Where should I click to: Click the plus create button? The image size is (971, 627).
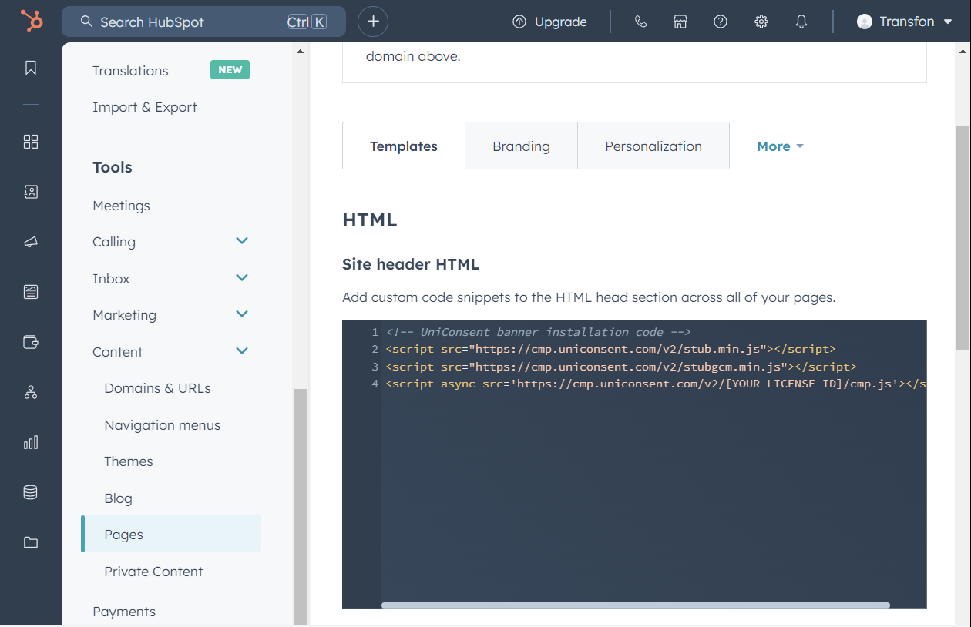pyautogui.click(x=373, y=22)
